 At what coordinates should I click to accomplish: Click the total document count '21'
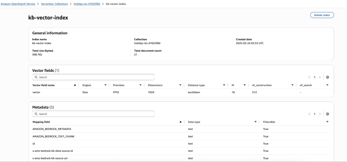[136, 55]
